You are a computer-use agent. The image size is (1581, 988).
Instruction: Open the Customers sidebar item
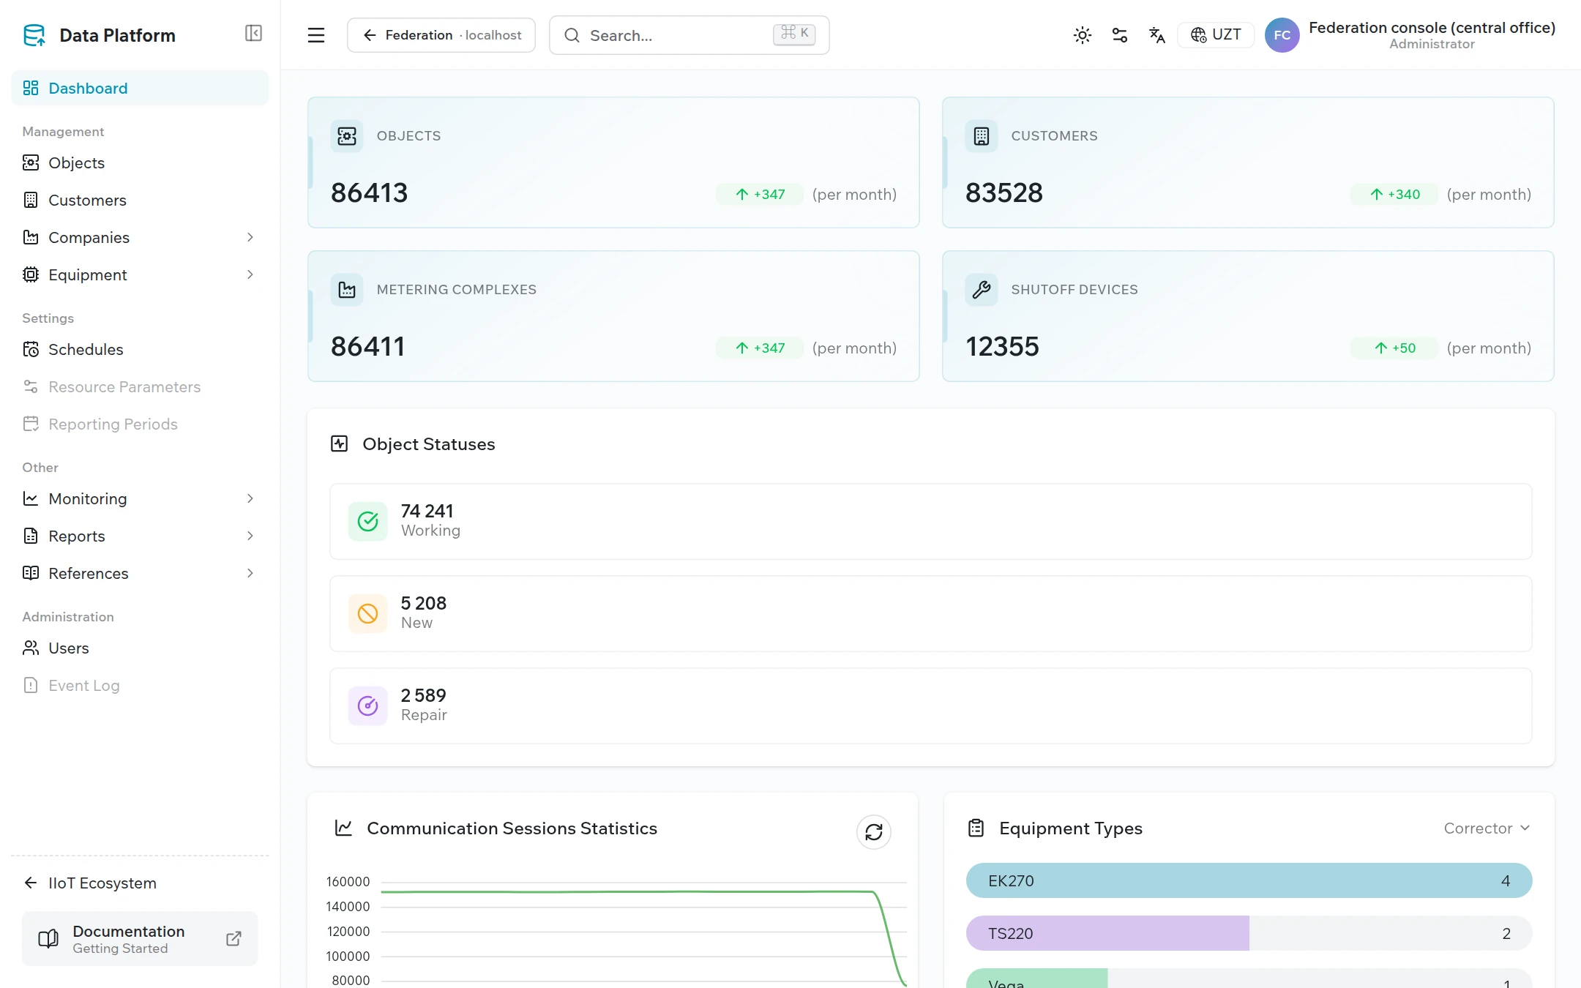point(140,200)
